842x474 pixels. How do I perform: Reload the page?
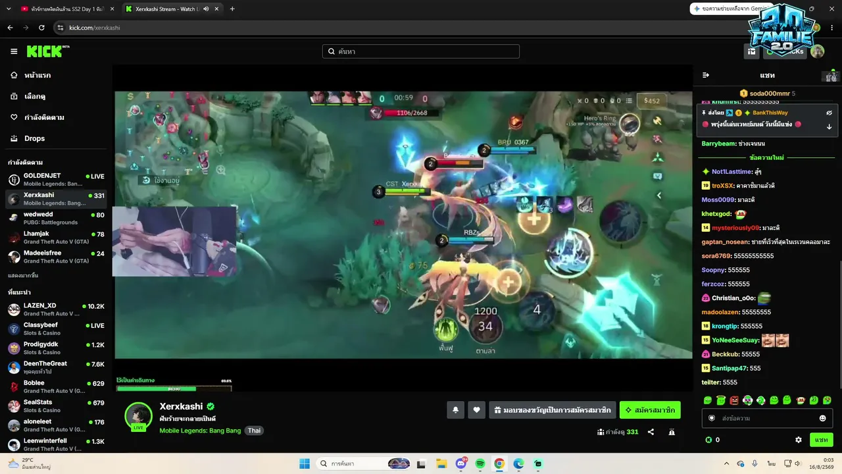[41, 28]
